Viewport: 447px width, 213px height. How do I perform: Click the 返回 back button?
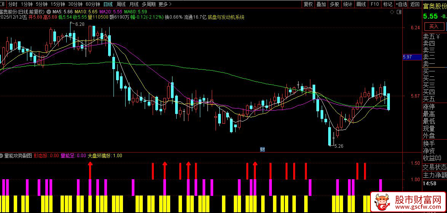coord(415,4)
